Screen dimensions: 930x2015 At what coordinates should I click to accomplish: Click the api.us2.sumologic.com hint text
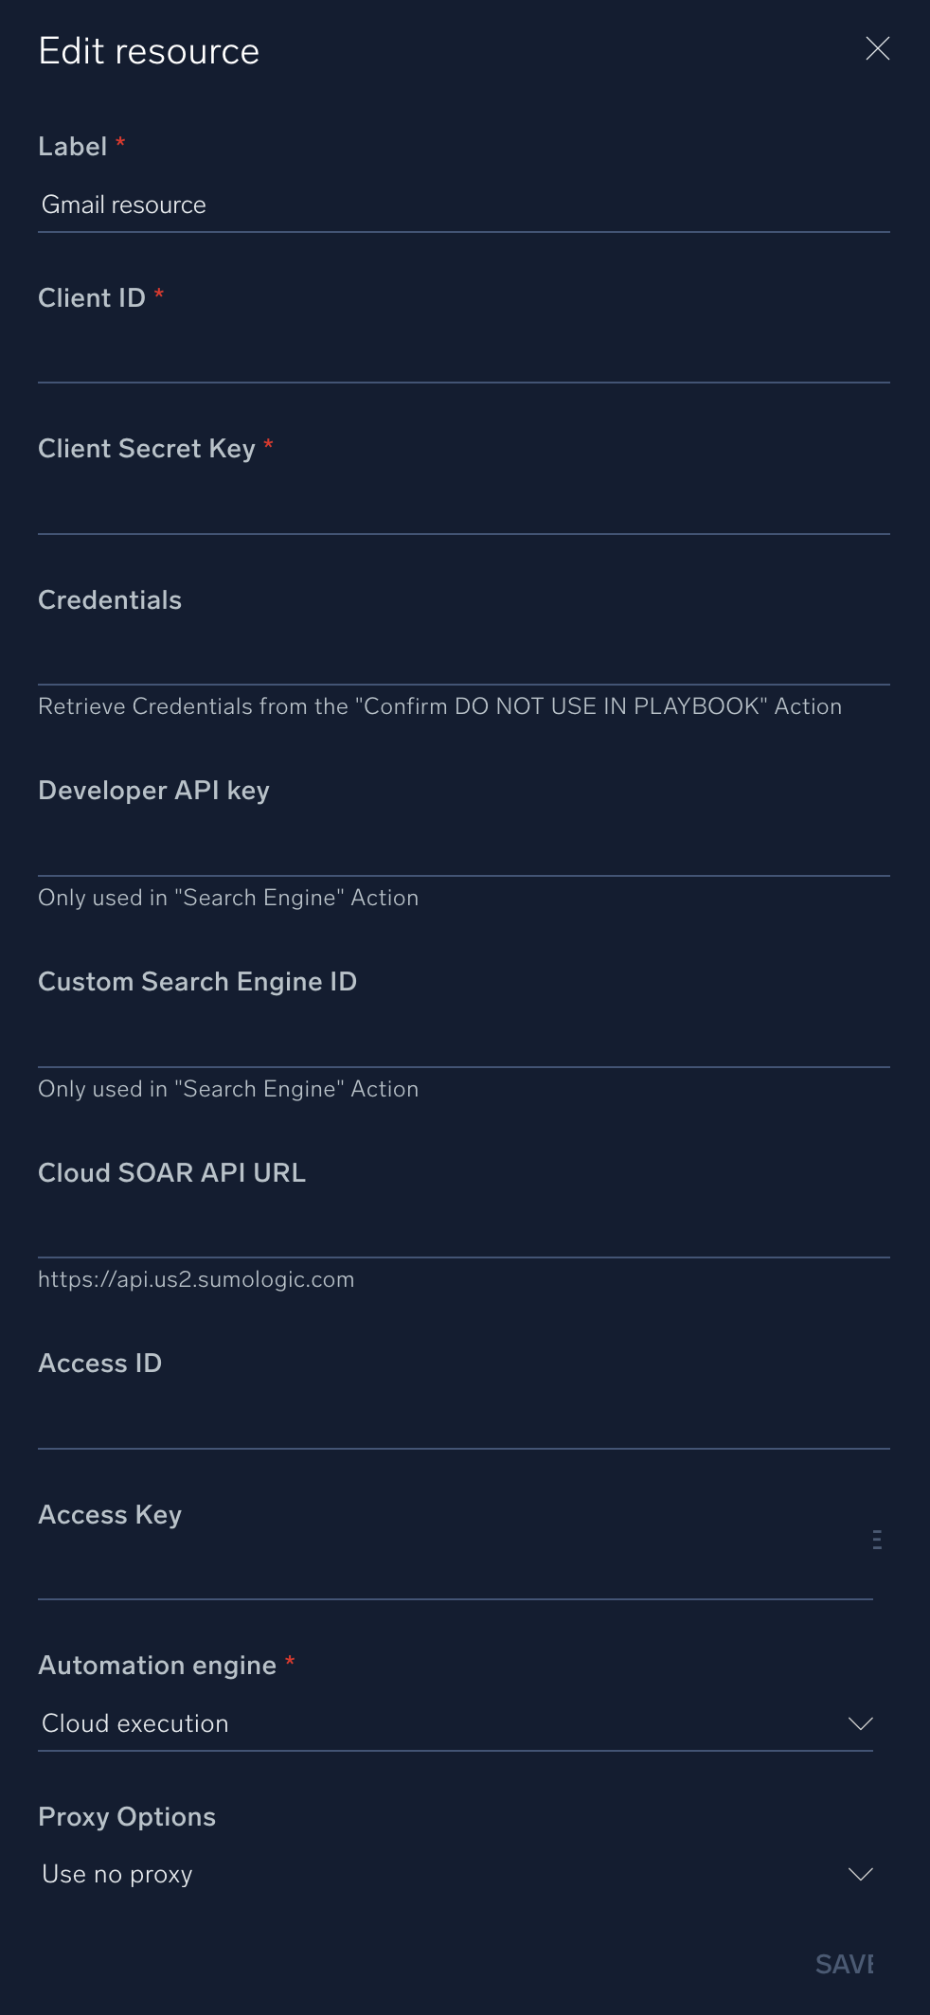point(196,1279)
